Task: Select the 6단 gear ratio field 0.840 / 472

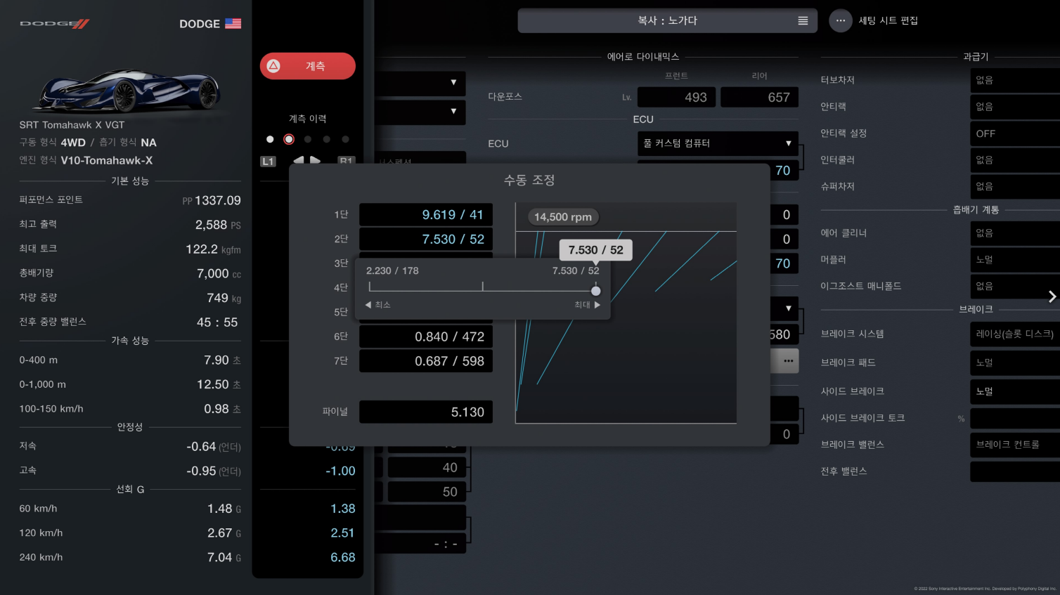Action: click(426, 336)
